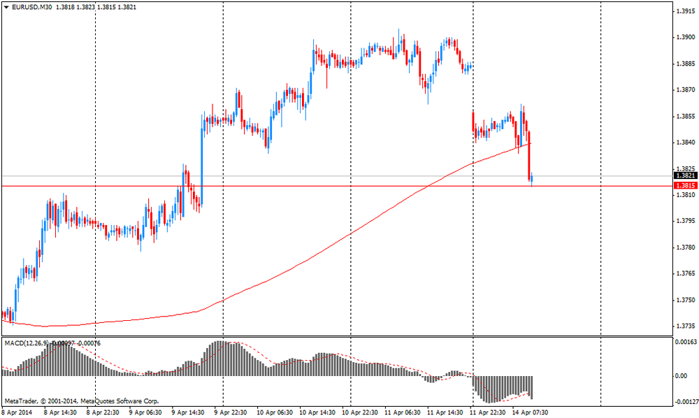Click the MetaTrader MetaQuotes copyright text
699x418 pixels.
point(82,401)
